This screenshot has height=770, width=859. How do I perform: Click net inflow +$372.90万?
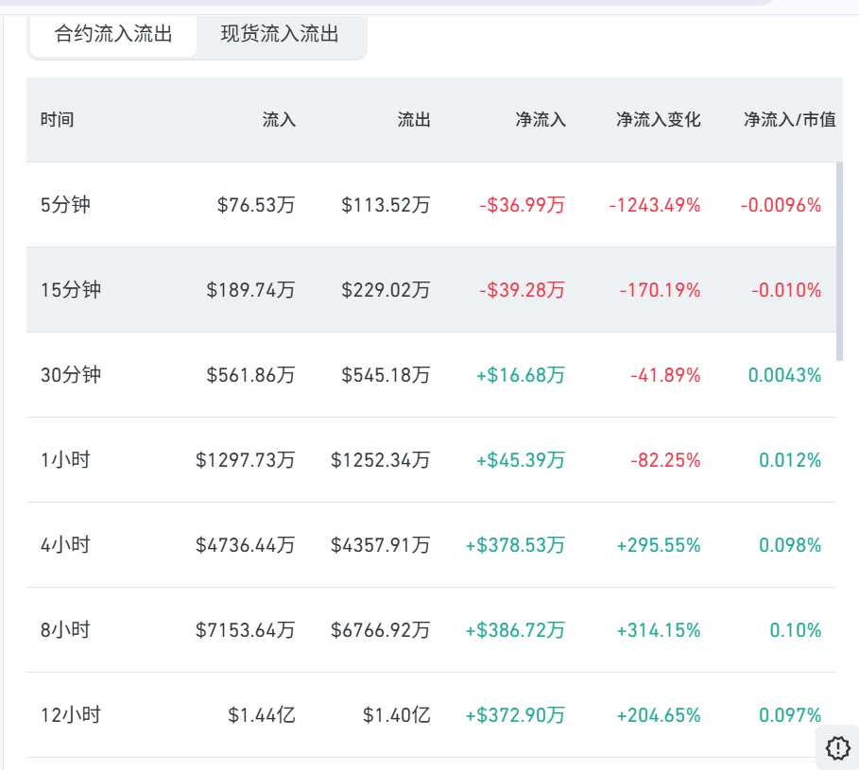[x=515, y=715]
